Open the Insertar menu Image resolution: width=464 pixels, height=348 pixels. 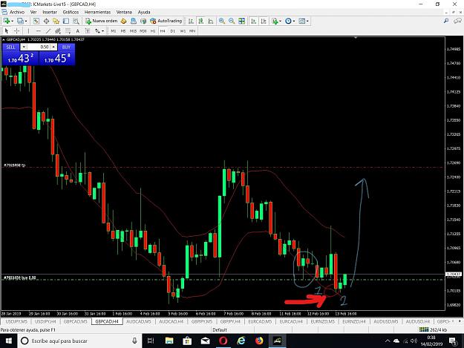point(50,12)
